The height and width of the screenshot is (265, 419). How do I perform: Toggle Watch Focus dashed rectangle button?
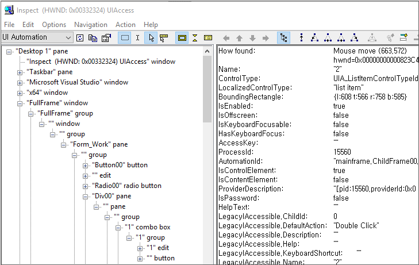(x=124, y=38)
